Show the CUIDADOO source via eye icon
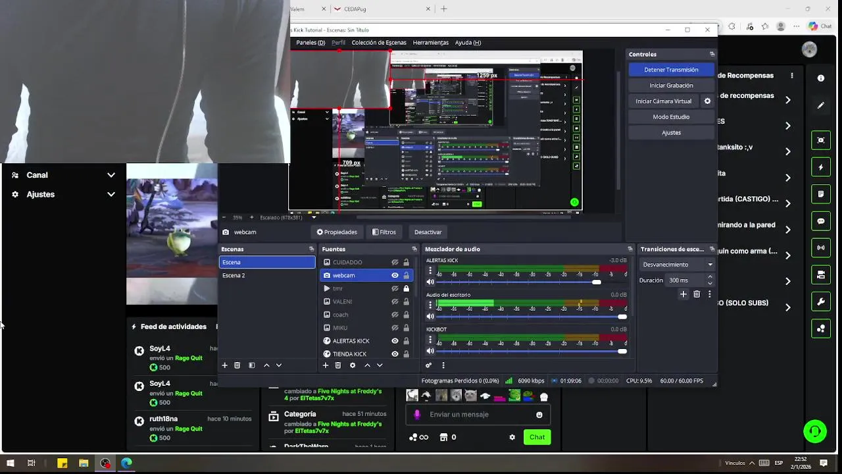Viewport: 842px width, 474px height. [x=395, y=262]
